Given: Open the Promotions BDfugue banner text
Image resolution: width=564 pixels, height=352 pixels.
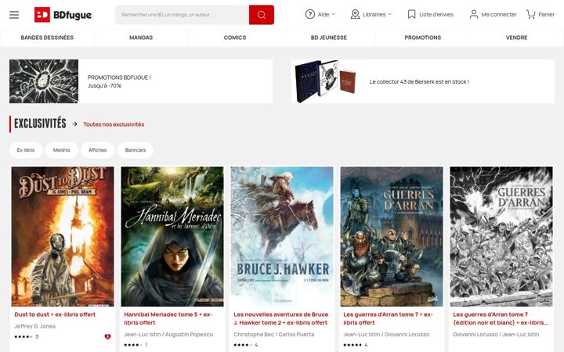Looking at the screenshot, I should tap(119, 81).
